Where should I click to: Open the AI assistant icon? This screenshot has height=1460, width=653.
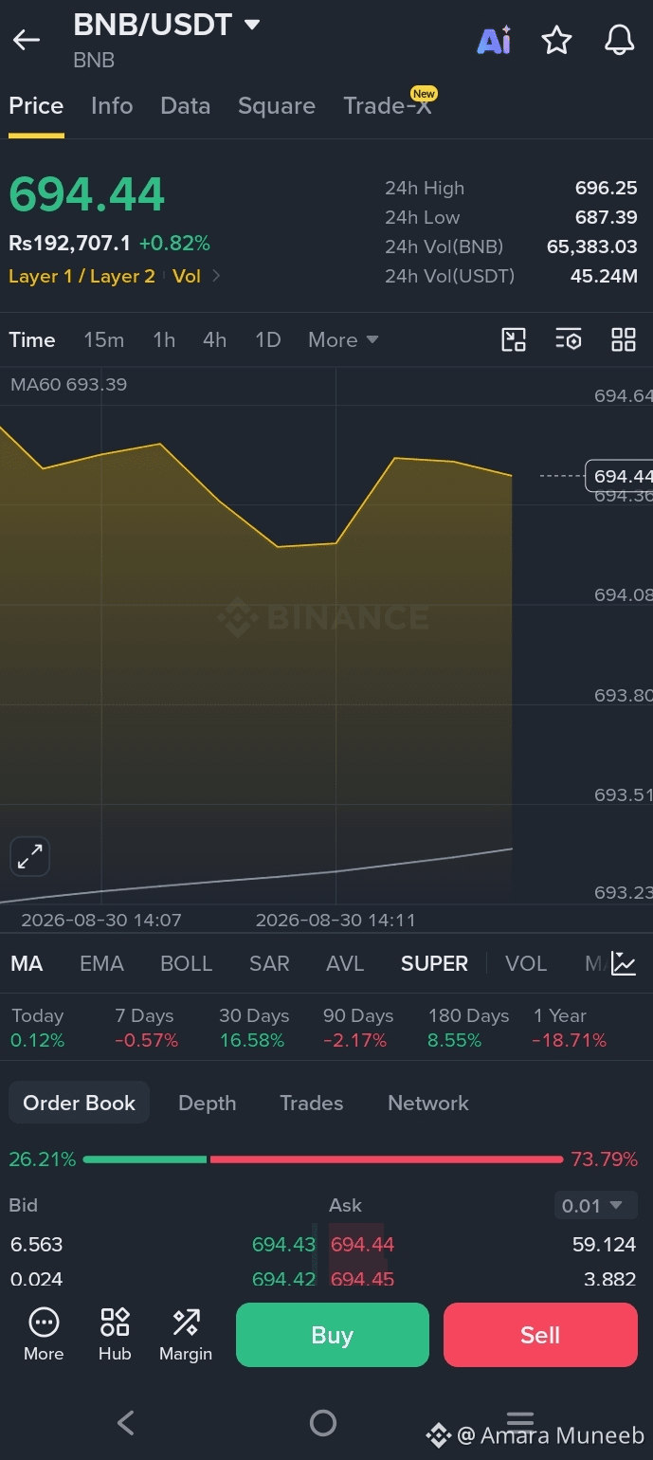494,41
